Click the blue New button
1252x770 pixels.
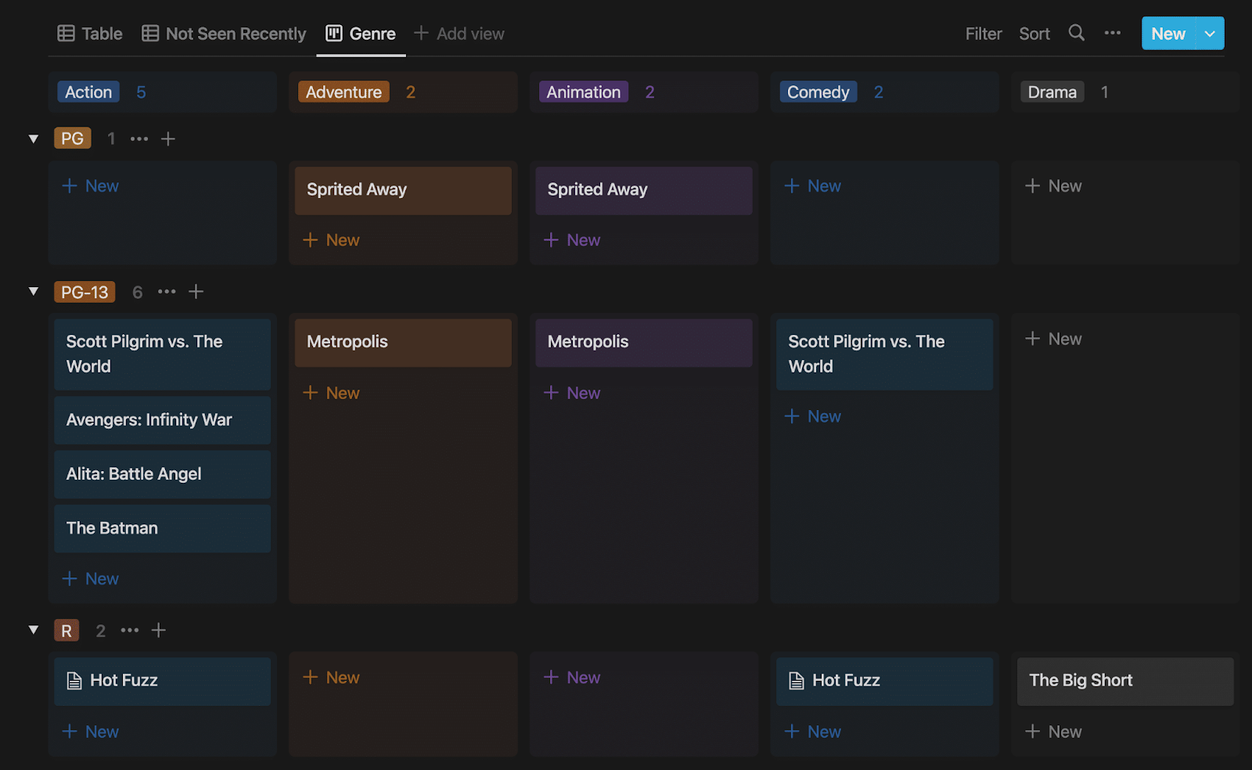pyautogui.click(x=1168, y=34)
